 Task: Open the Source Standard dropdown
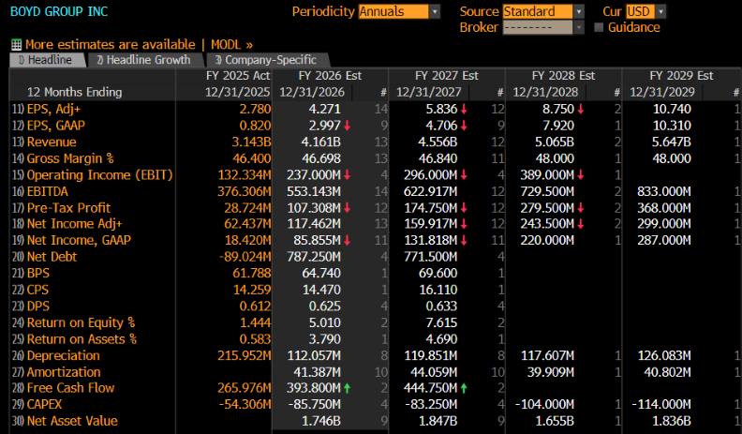point(543,11)
